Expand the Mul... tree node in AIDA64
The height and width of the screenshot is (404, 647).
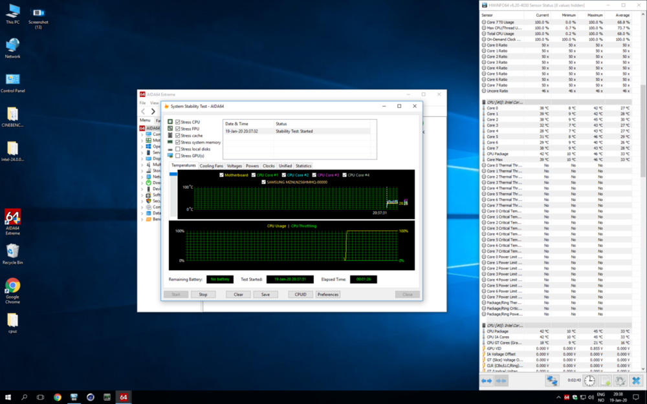(142, 164)
